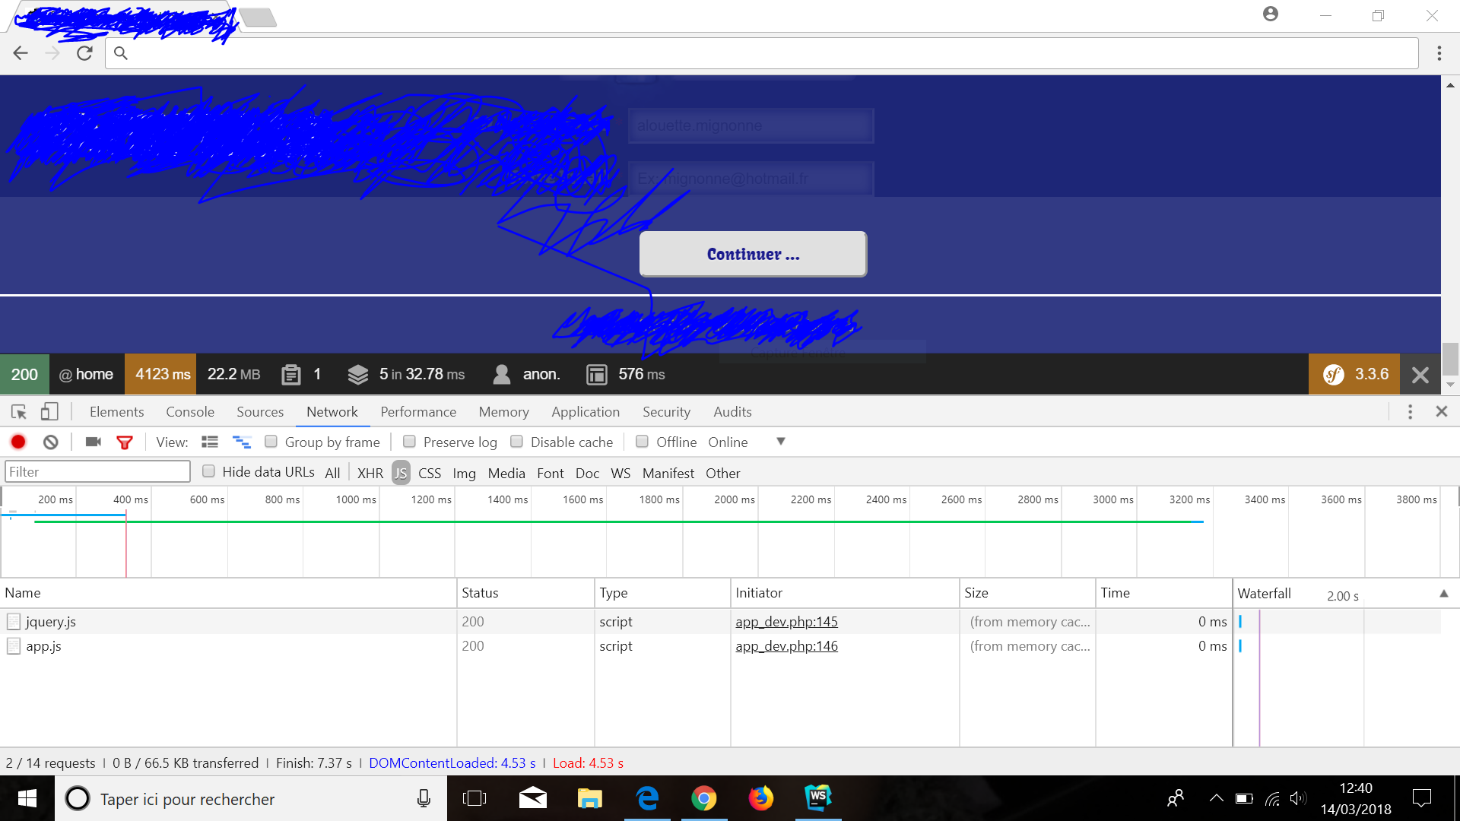Image resolution: width=1460 pixels, height=821 pixels.
Task: Click the Filter text field
Action: point(98,472)
